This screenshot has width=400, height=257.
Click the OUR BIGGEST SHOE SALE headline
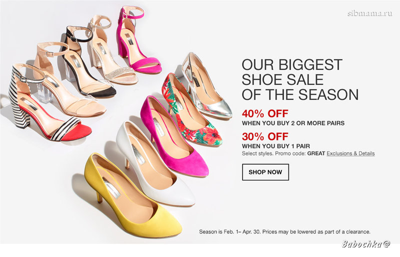(300, 79)
